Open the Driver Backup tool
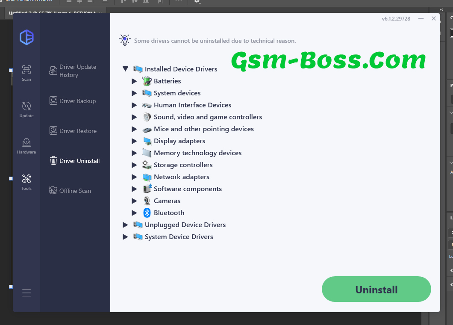Viewport: 453px width, 325px height. click(x=73, y=101)
